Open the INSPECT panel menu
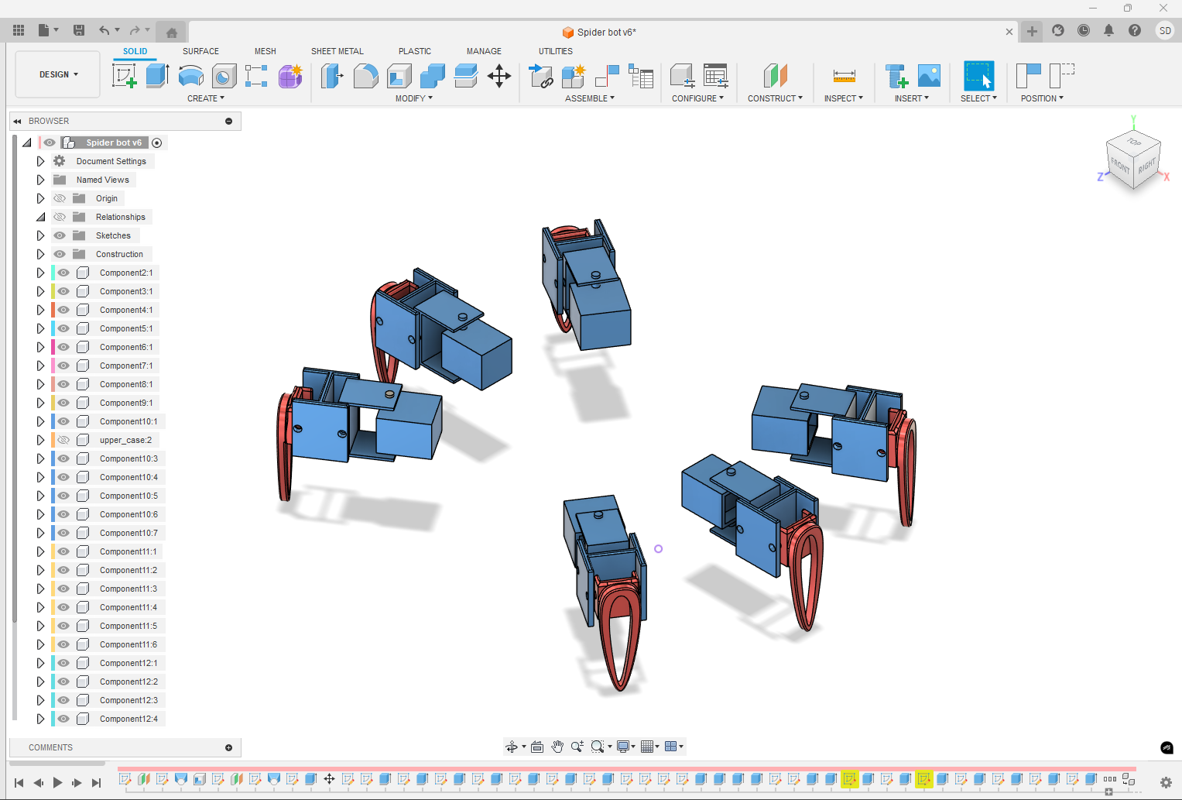The height and width of the screenshot is (800, 1182). 844,98
